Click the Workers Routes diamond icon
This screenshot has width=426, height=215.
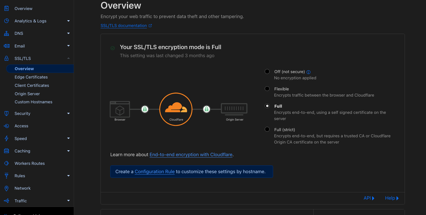[x=6, y=163]
